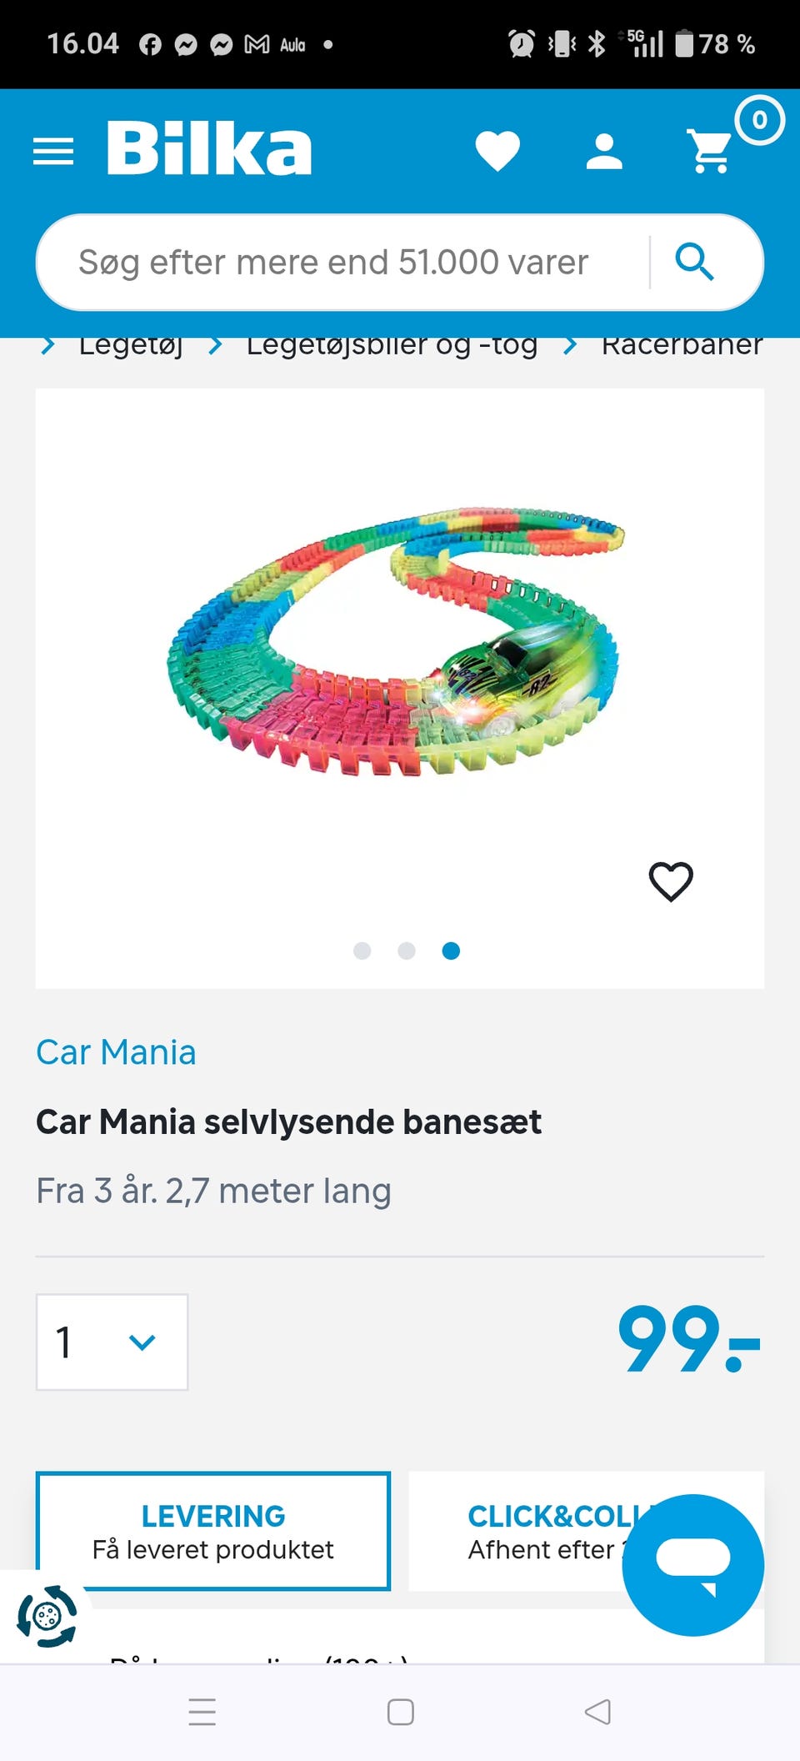Open the user account icon
800x1761 pixels.
tap(604, 152)
